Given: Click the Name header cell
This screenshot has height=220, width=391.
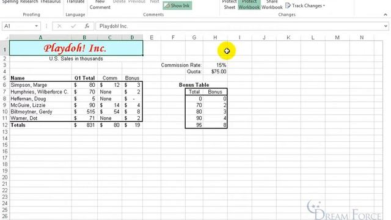Looking at the screenshot, I should click(40, 78).
